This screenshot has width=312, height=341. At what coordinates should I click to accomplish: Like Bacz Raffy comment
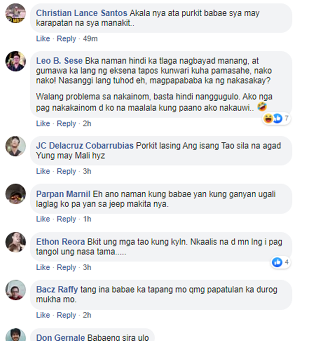coord(43,315)
